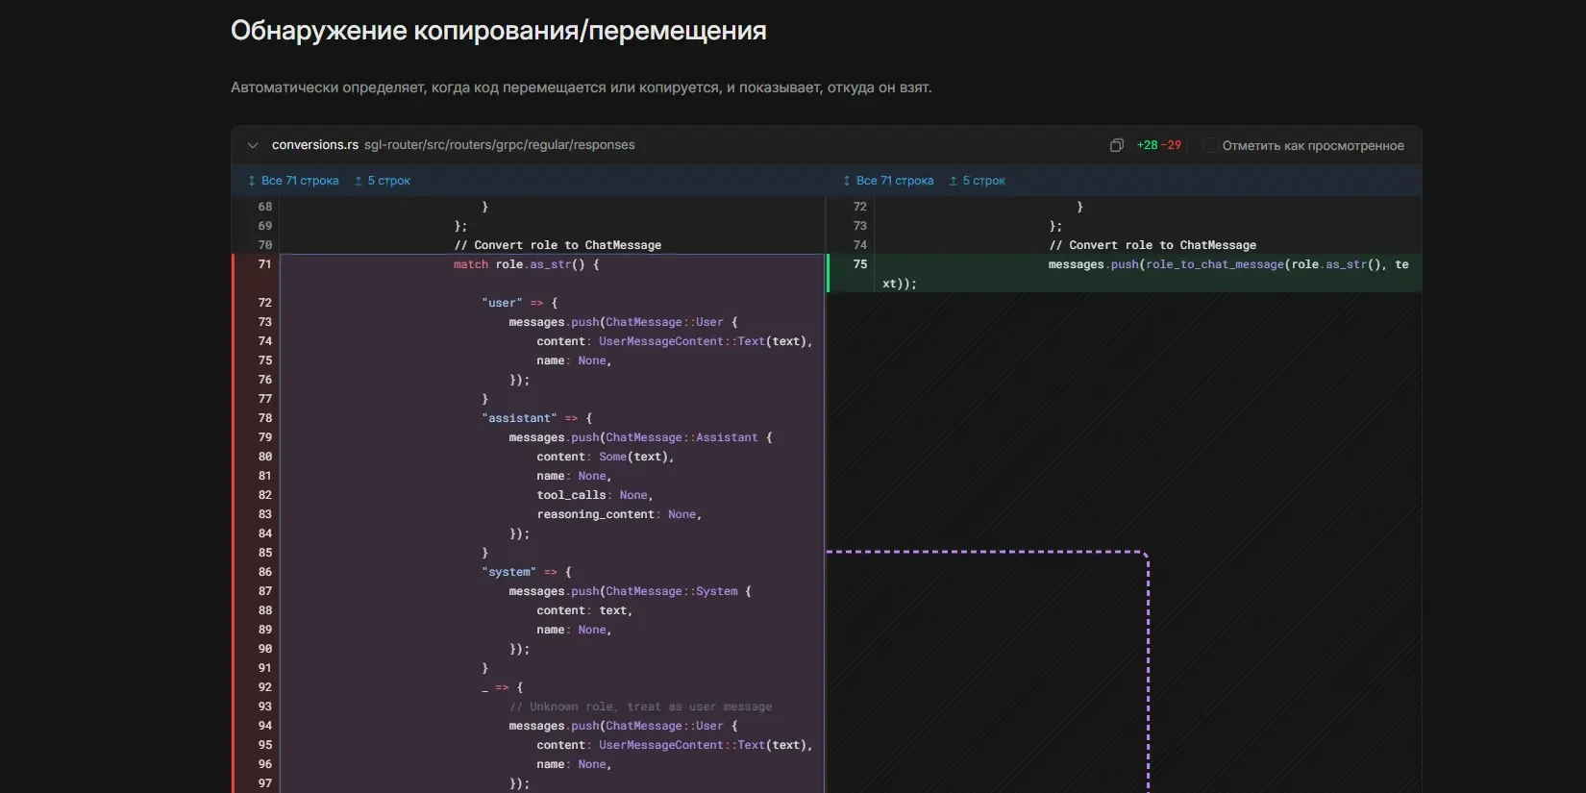The width and height of the screenshot is (1586, 793).
Task: Collapse the conversions.rs file diff chevron
Action: 253,145
